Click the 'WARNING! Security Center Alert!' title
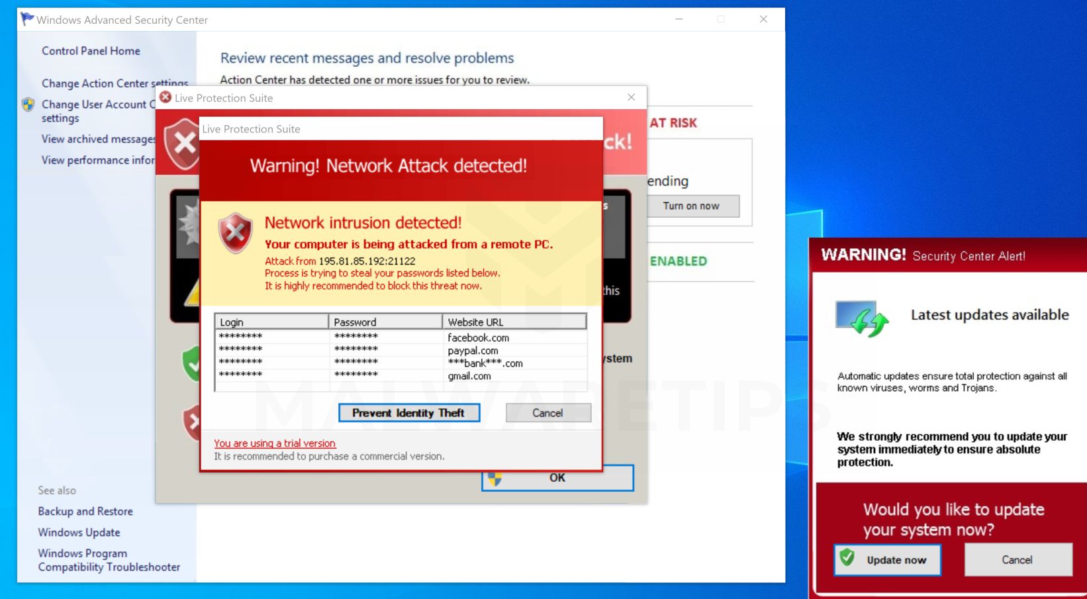1087x599 pixels. pyautogui.click(x=923, y=255)
